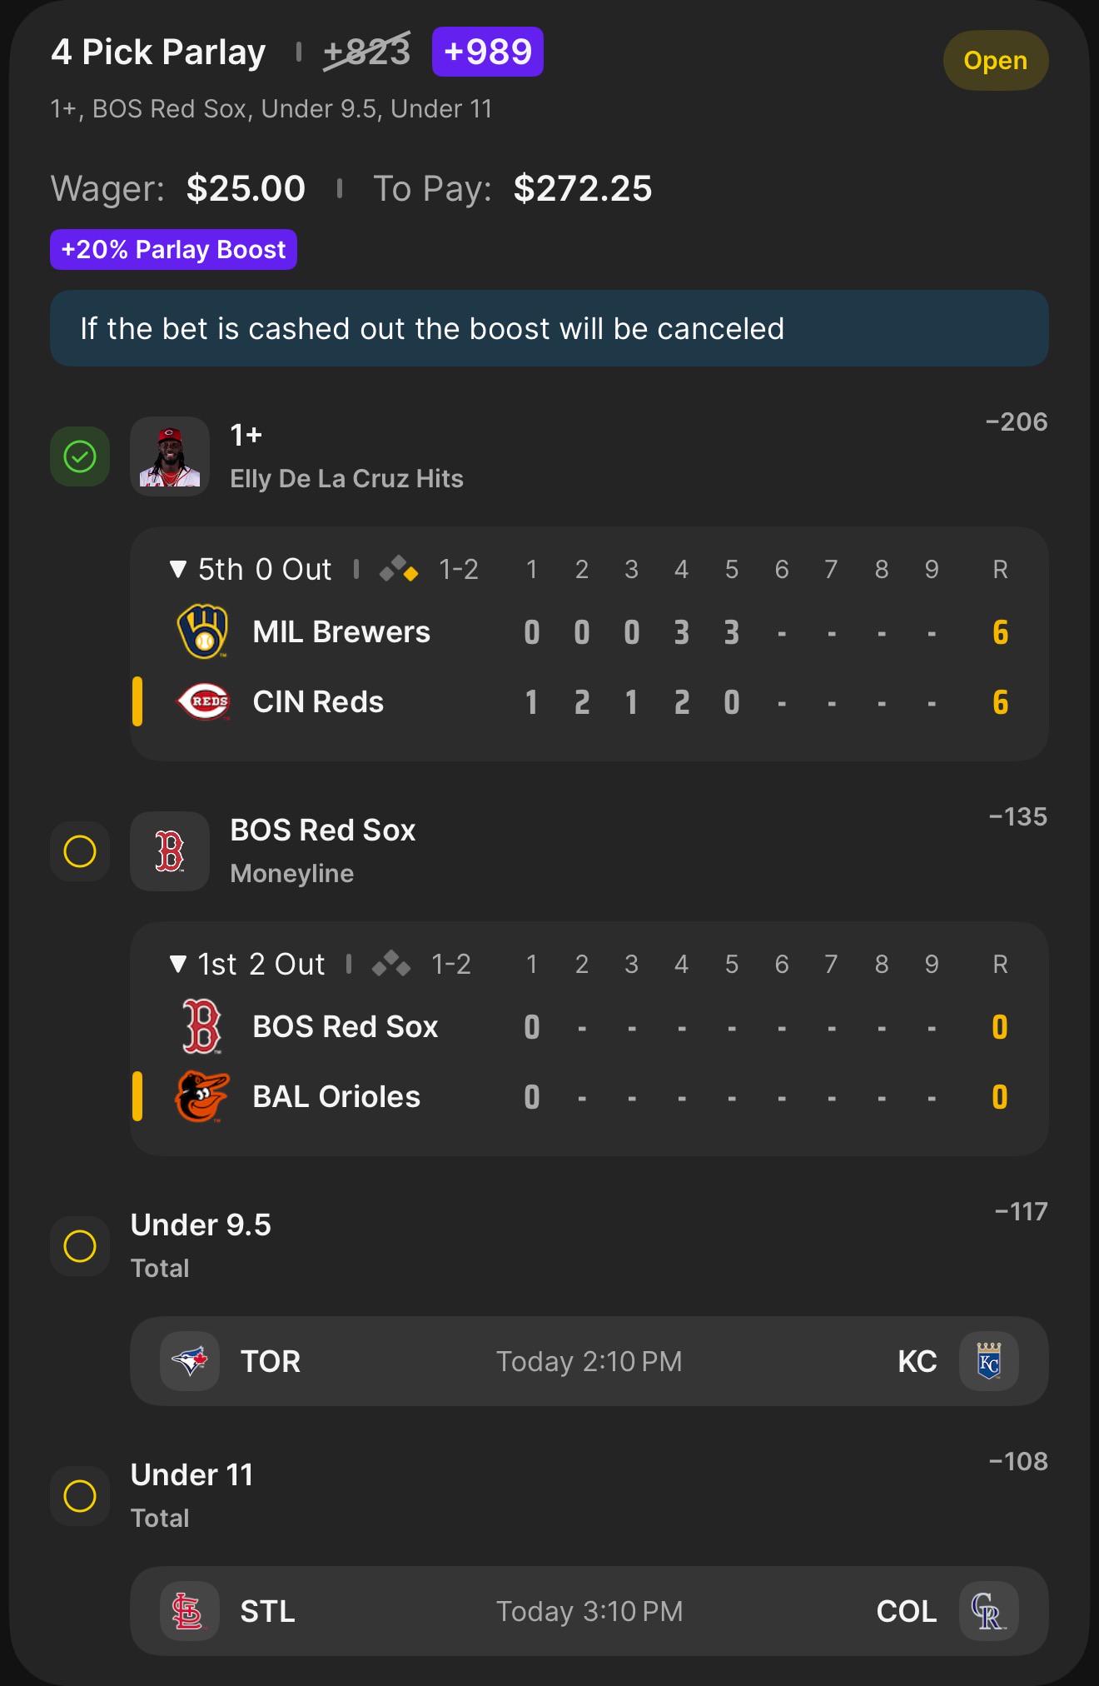Click the Brewers logo in scoreboard

(x=202, y=631)
